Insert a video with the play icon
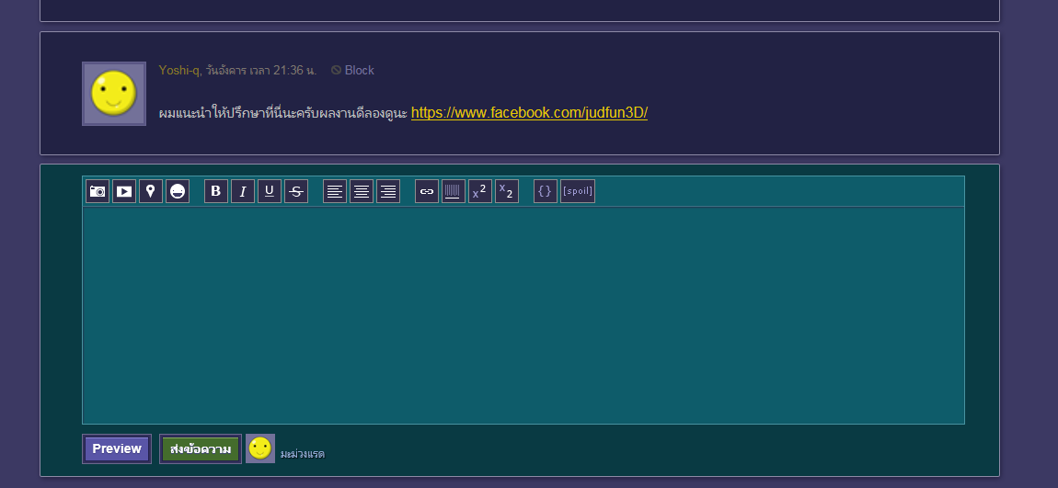The image size is (1058, 488). click(x=124, y=191)
